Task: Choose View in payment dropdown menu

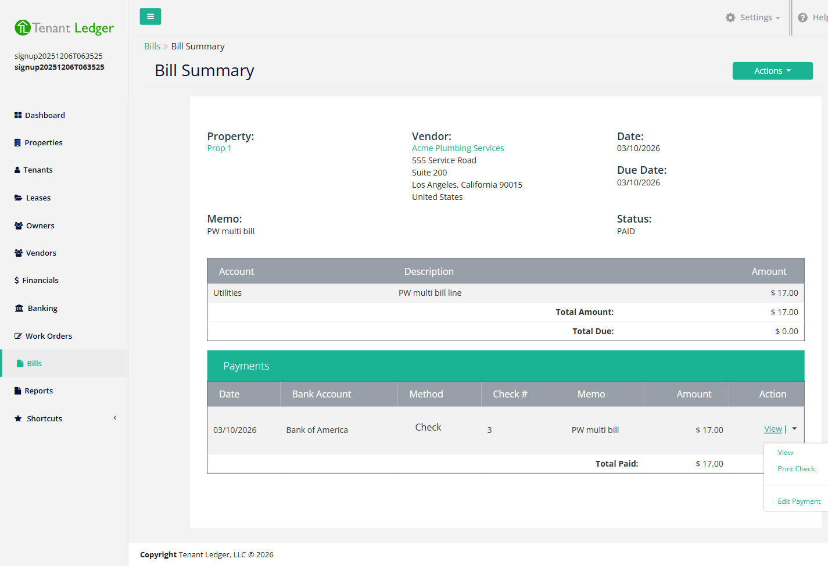Action: 785,453
